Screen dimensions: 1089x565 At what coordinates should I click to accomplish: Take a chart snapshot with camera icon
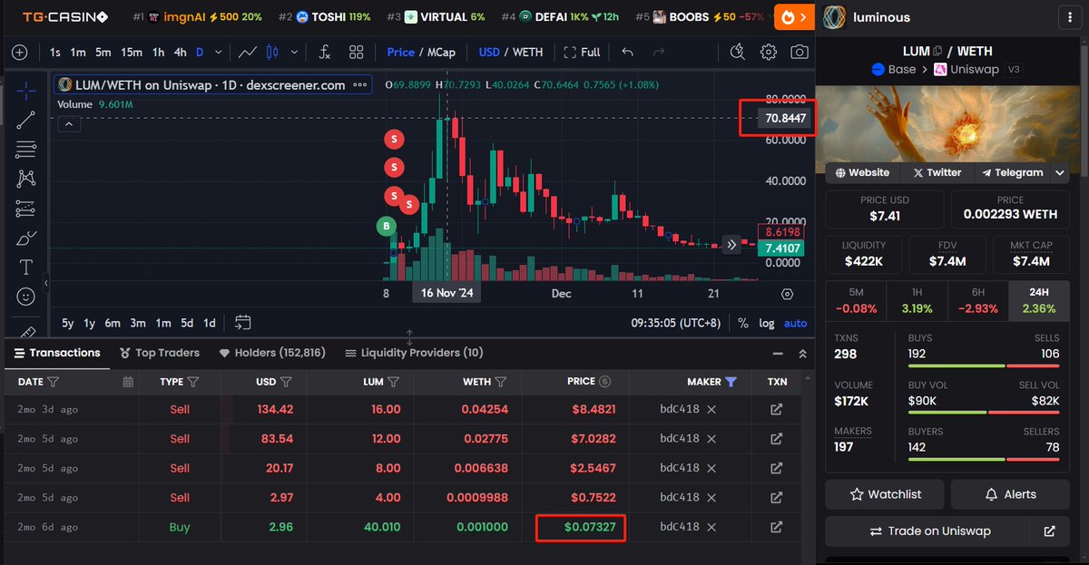tap(800, 52)
